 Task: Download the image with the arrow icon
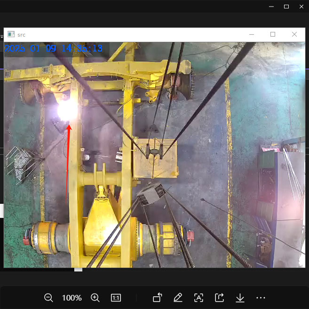[240, 298]
